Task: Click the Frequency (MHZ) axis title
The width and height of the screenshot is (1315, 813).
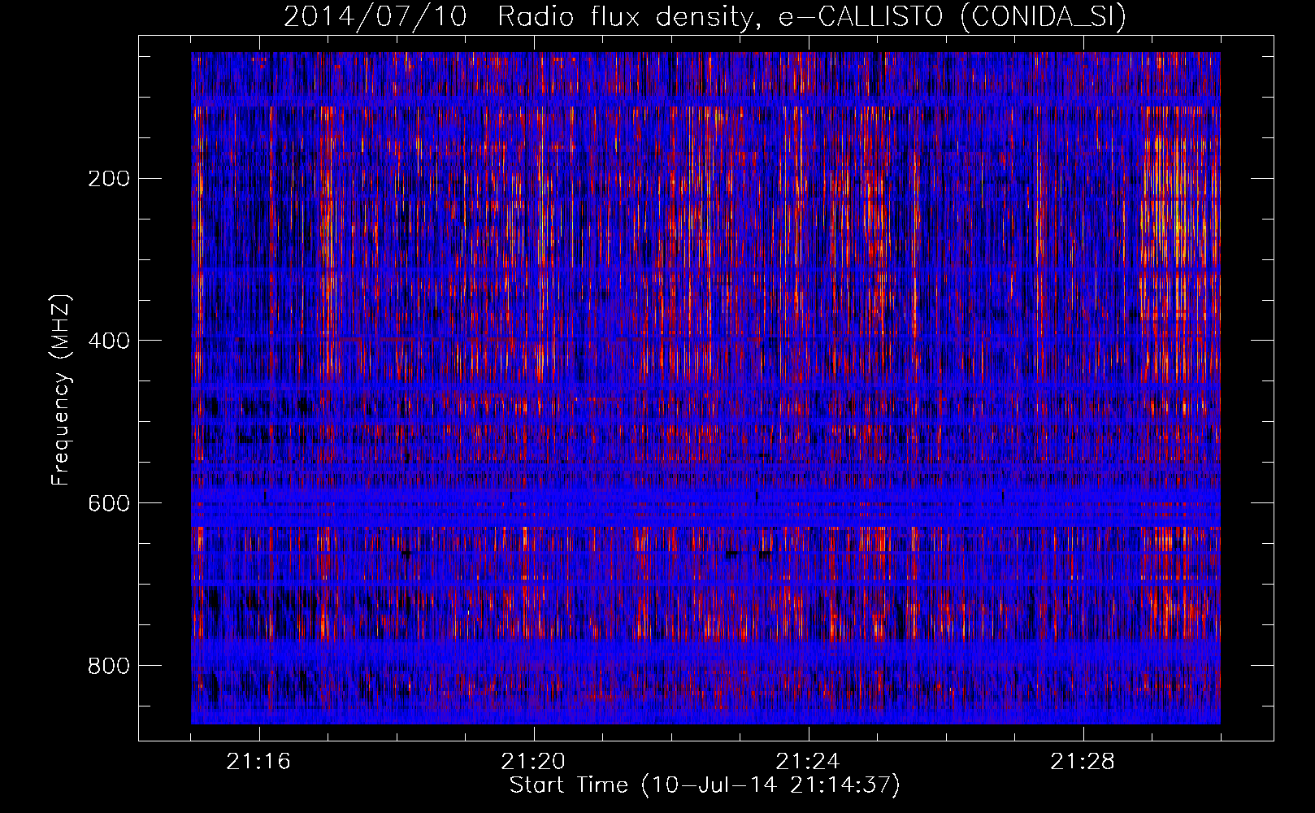Action: tap(62, 389)
